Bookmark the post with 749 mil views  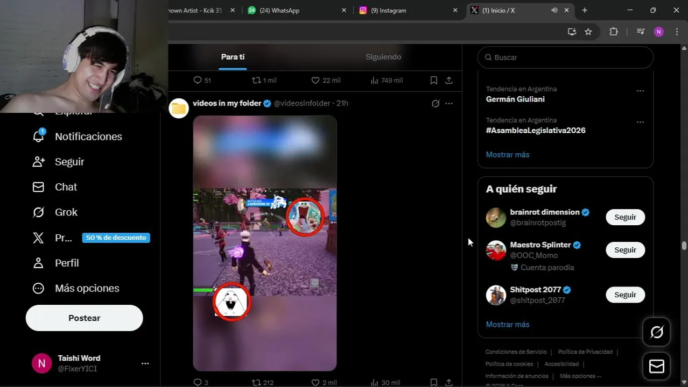(x=433, y=80)
